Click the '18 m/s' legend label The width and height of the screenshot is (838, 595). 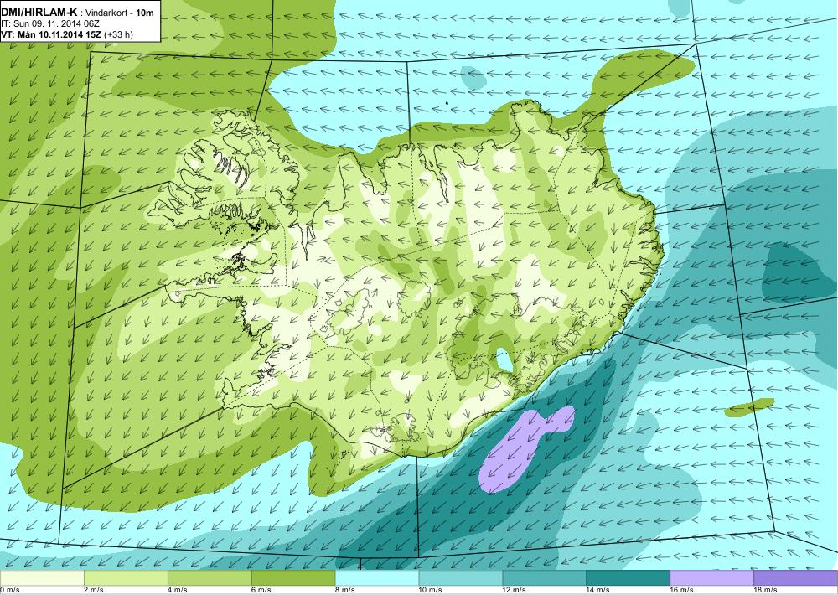point(765,590)
